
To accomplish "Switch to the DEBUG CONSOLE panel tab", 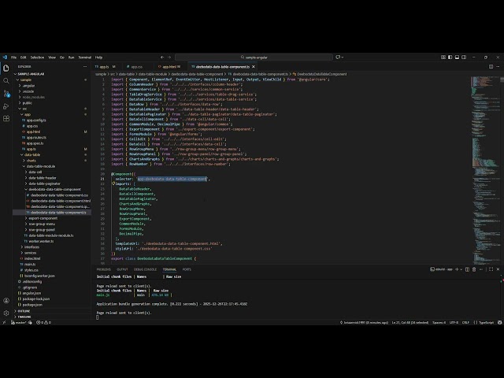I will (145, 269).
